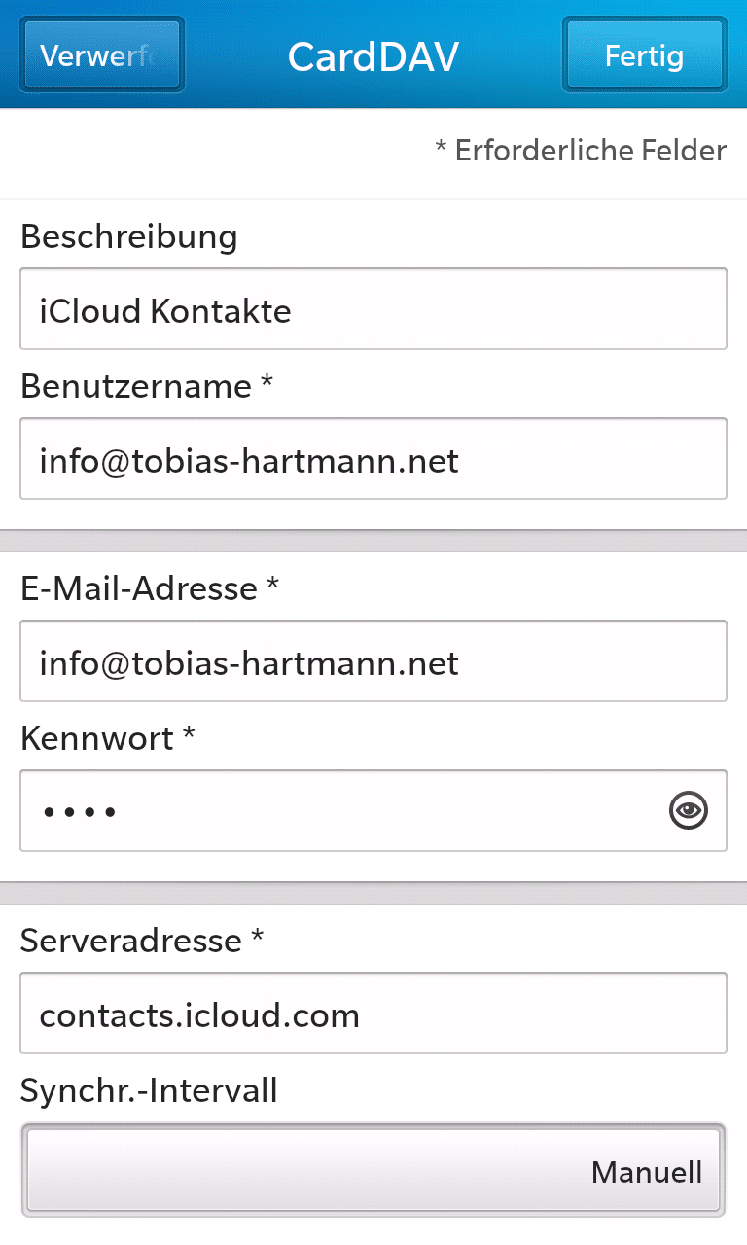Screen dimensions: 747x1245
Task: Click the Synchr.-Intervall label
Action: pyautogui.click(x=149, y=1090)
